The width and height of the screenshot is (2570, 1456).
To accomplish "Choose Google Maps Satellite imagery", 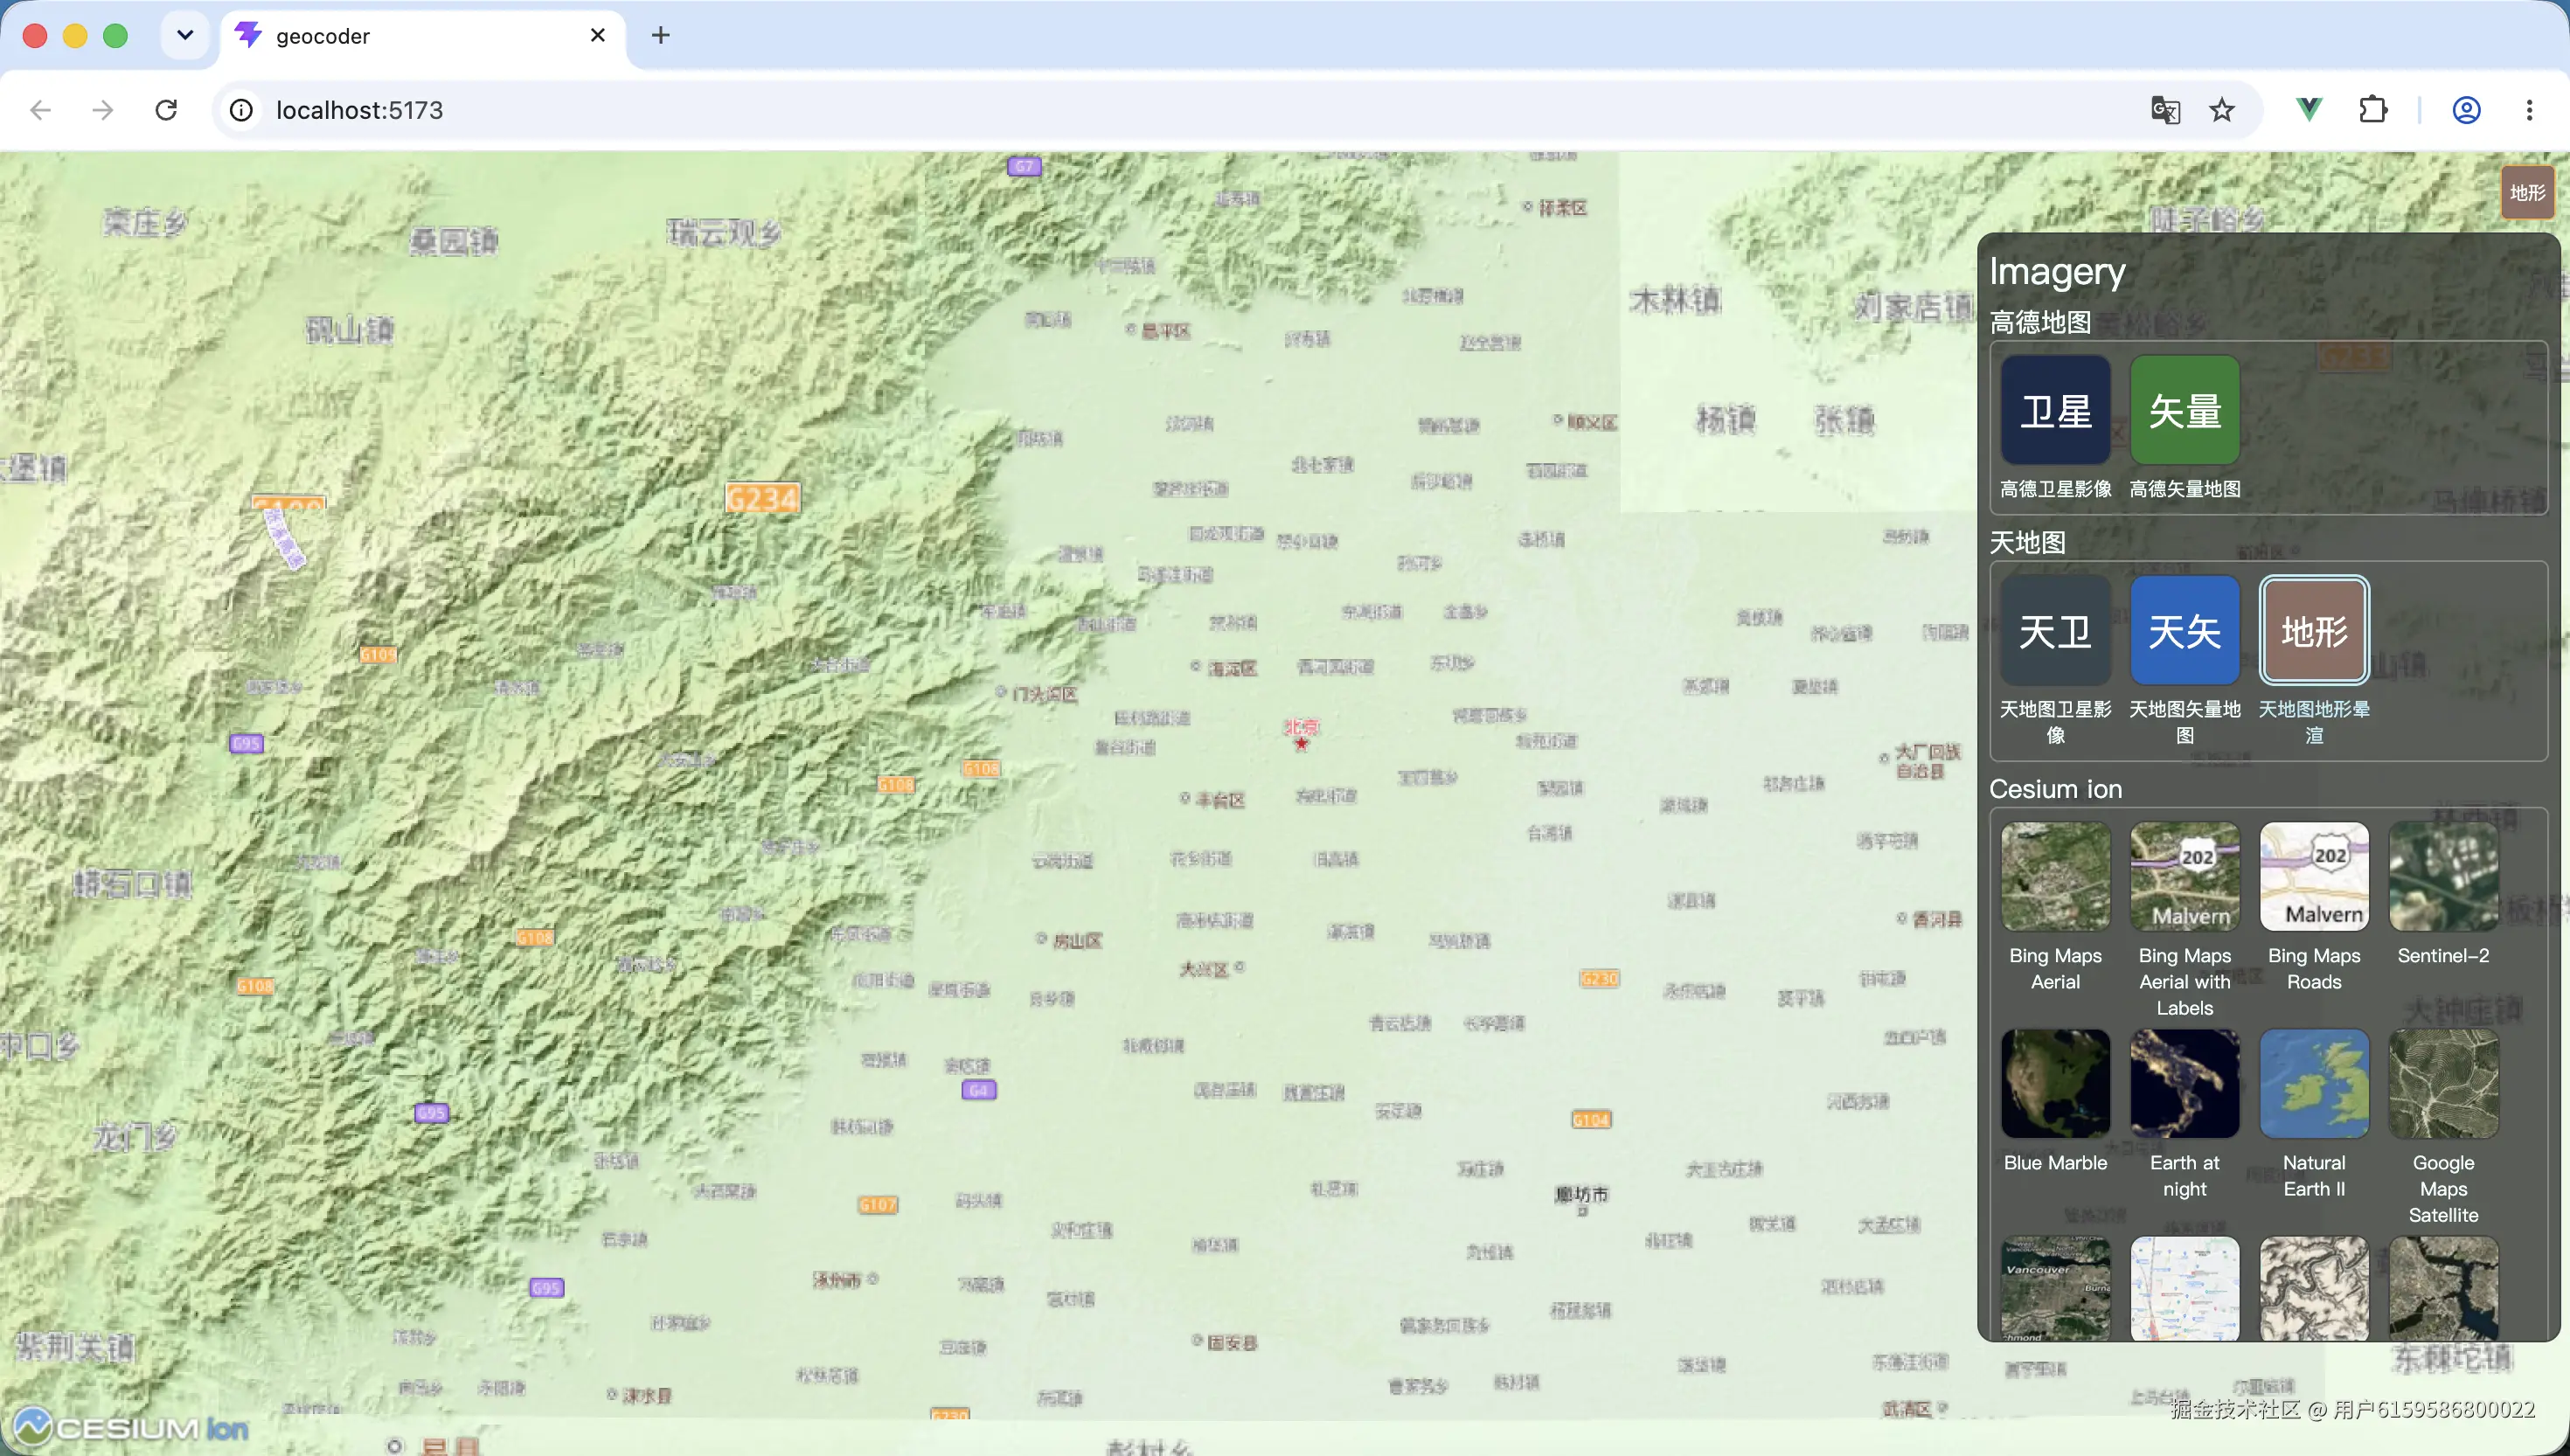I will pos(2443,1127).
